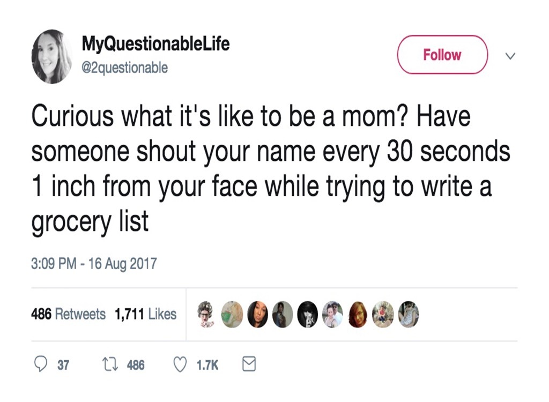Toggle following state via Follow button
The height and width of the screenshot is (402, 549).
442,55
